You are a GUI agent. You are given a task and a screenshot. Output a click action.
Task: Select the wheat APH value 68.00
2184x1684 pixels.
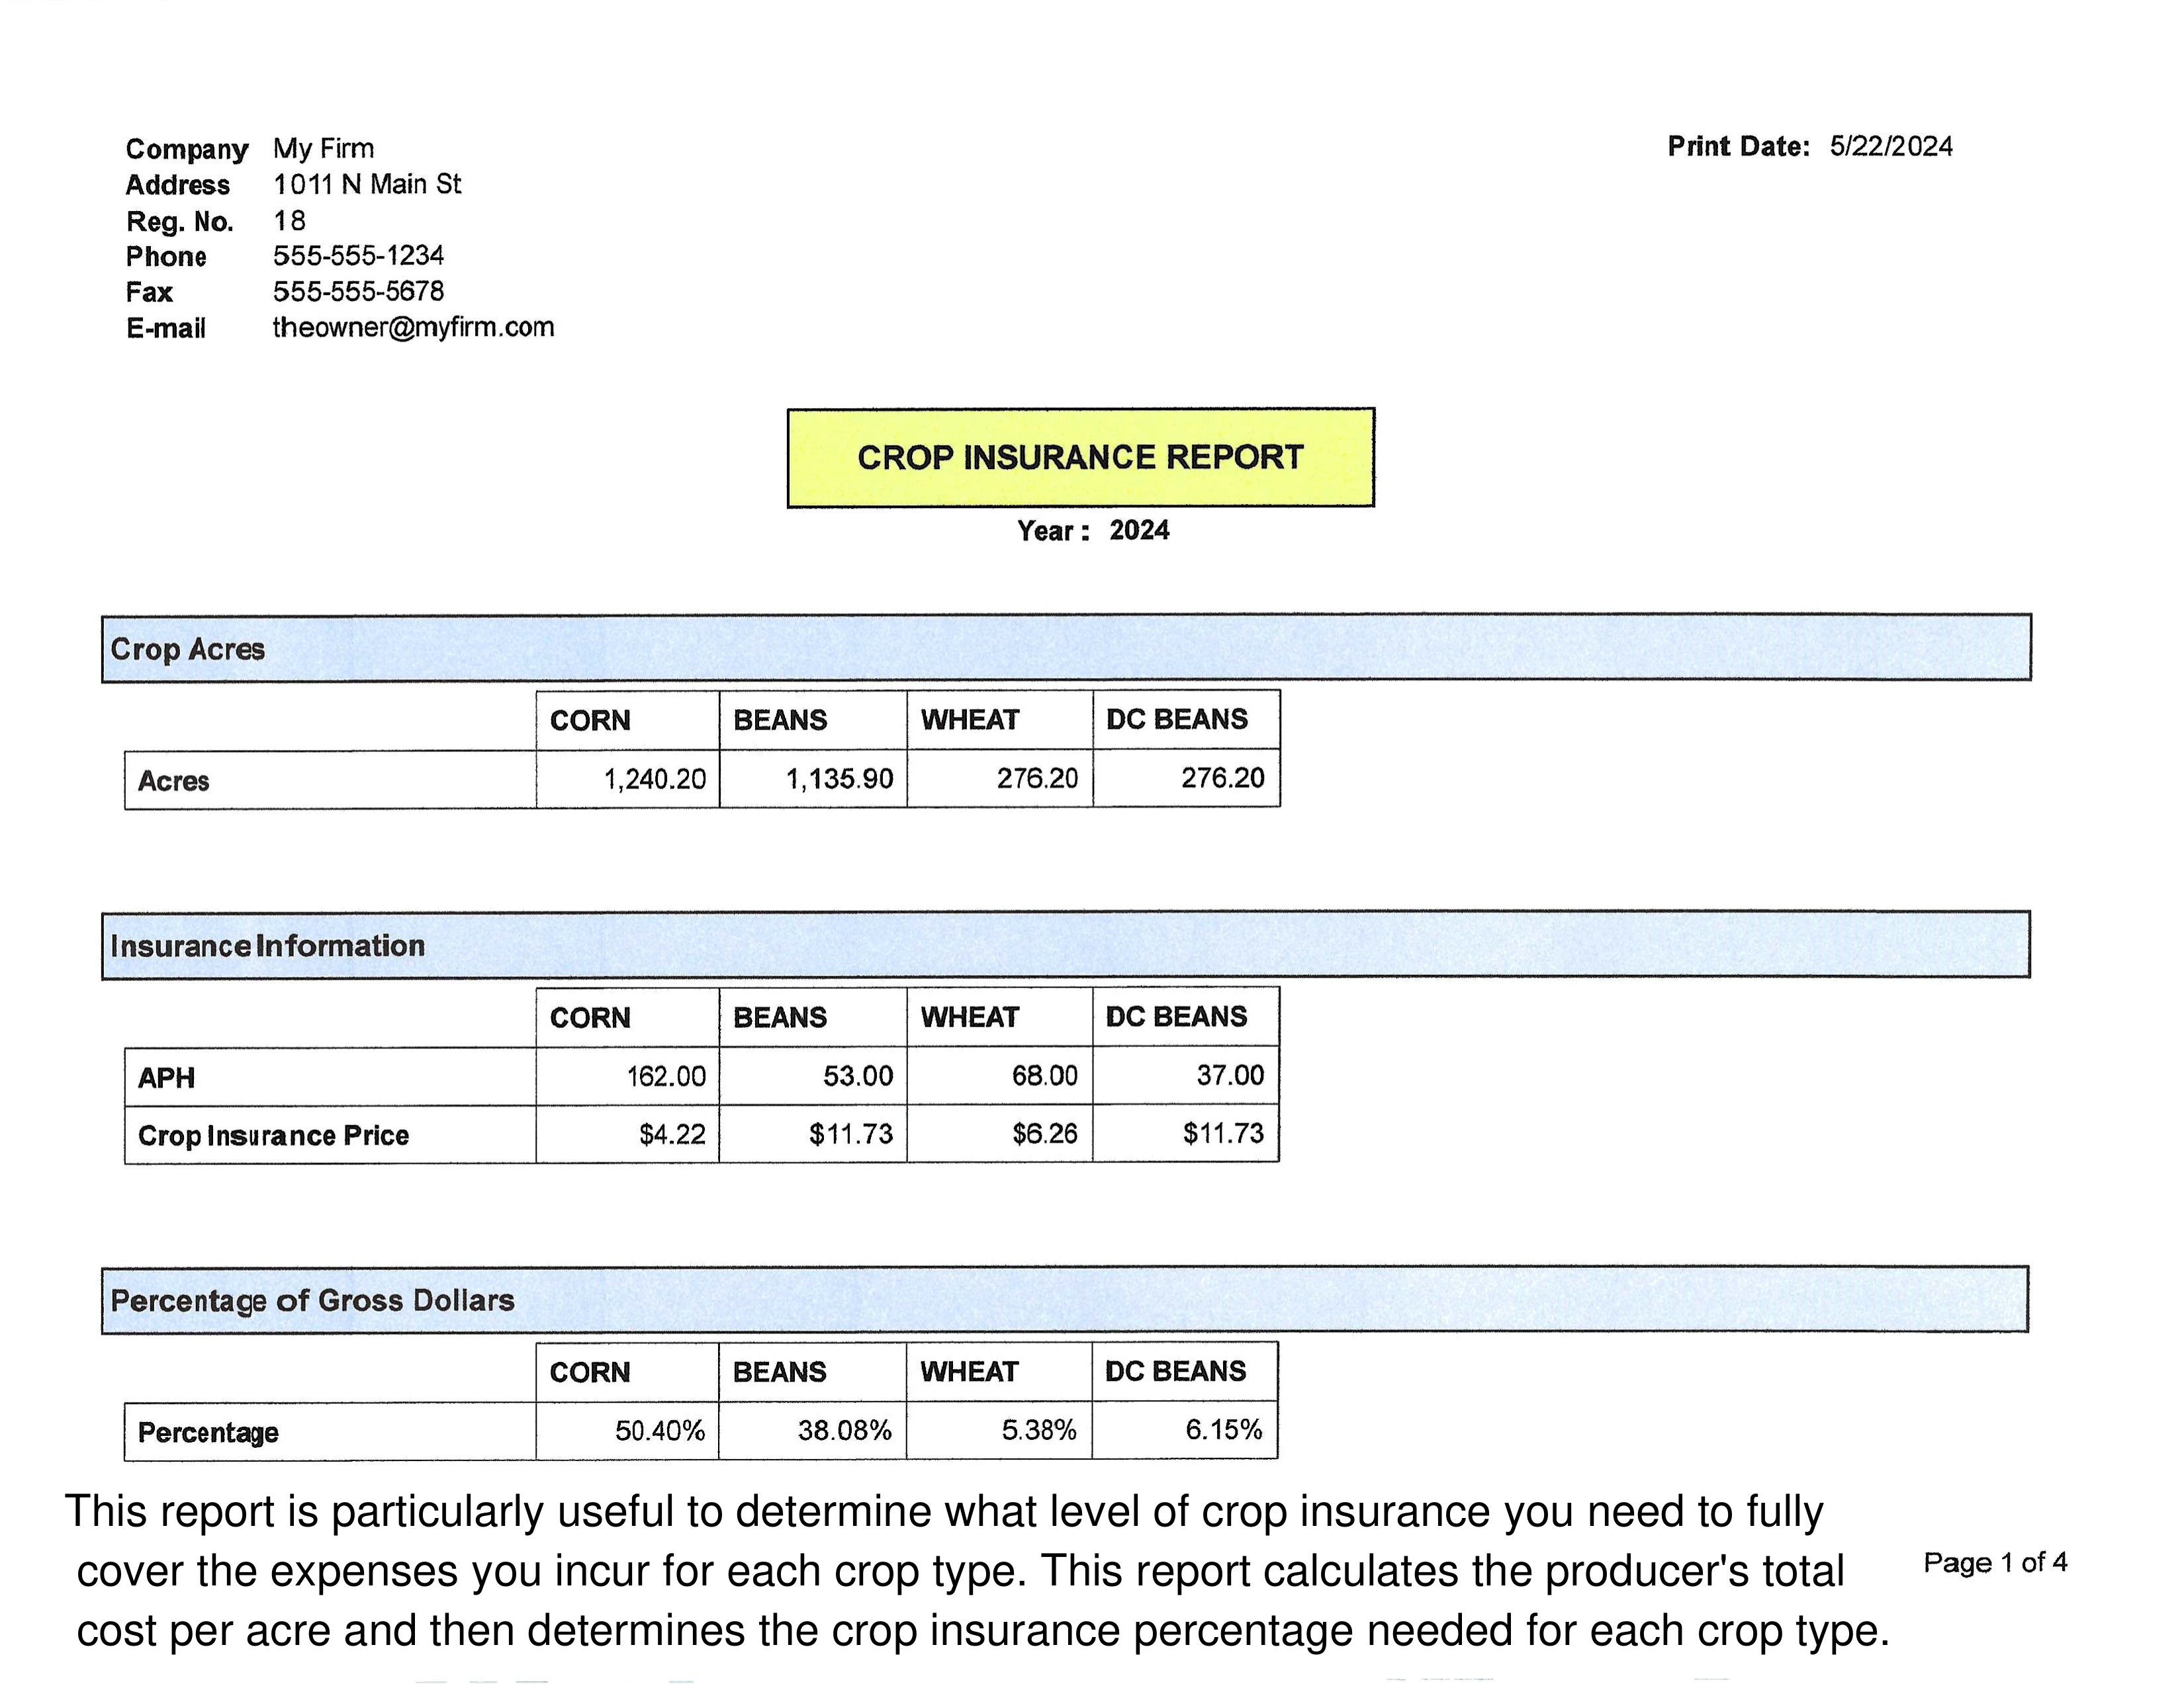pos(1044,1076)
